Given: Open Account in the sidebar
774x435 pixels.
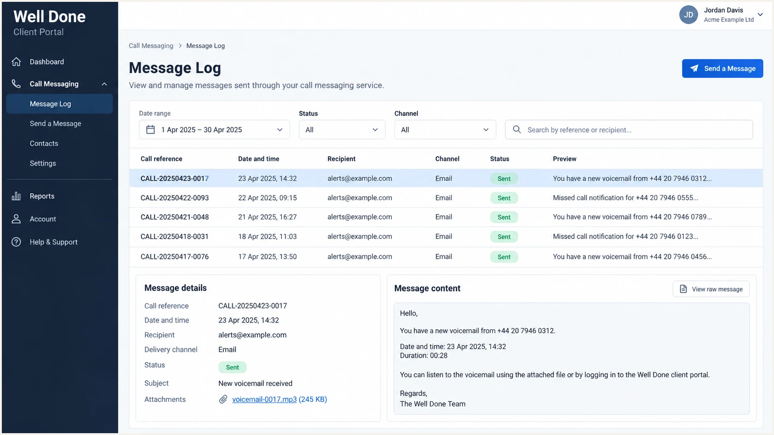Looking at the screenshot, I should tap(43, 219).
